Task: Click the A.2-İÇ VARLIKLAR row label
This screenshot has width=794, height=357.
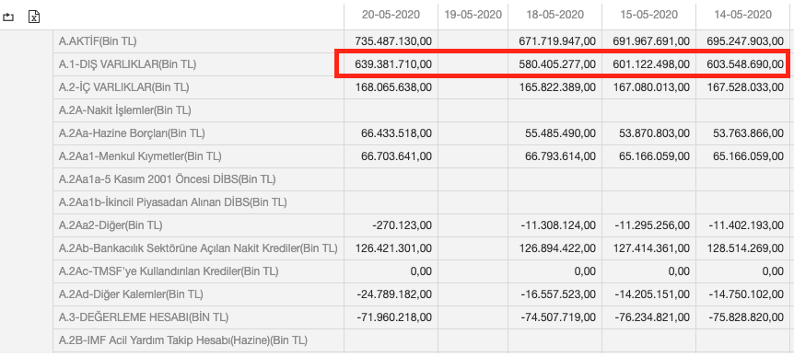Action: (124, 87)
